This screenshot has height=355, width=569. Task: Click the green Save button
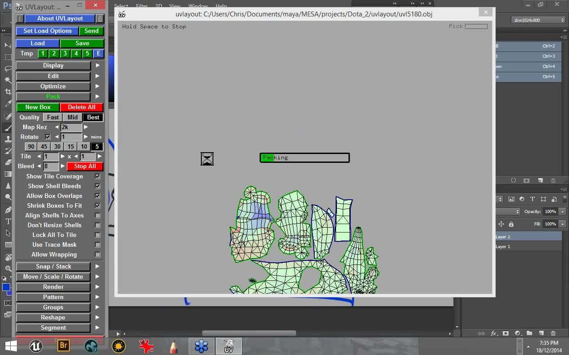[82, 43]
